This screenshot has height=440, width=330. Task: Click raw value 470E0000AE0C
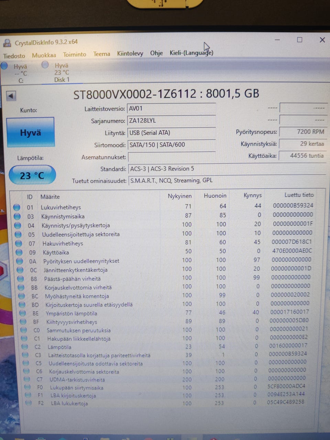tap(292, 251)
